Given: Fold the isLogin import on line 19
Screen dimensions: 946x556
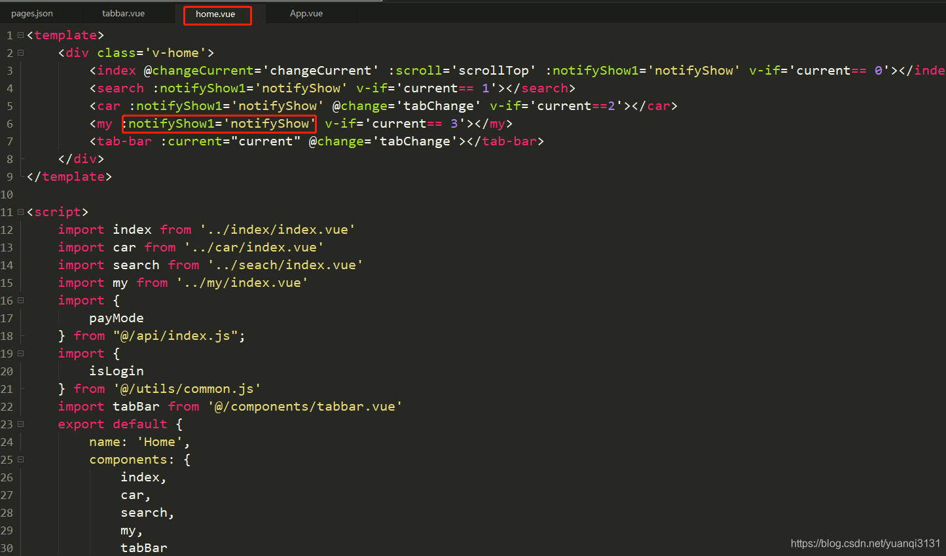Looking at the screenshot, I should [x=21, y=354].
